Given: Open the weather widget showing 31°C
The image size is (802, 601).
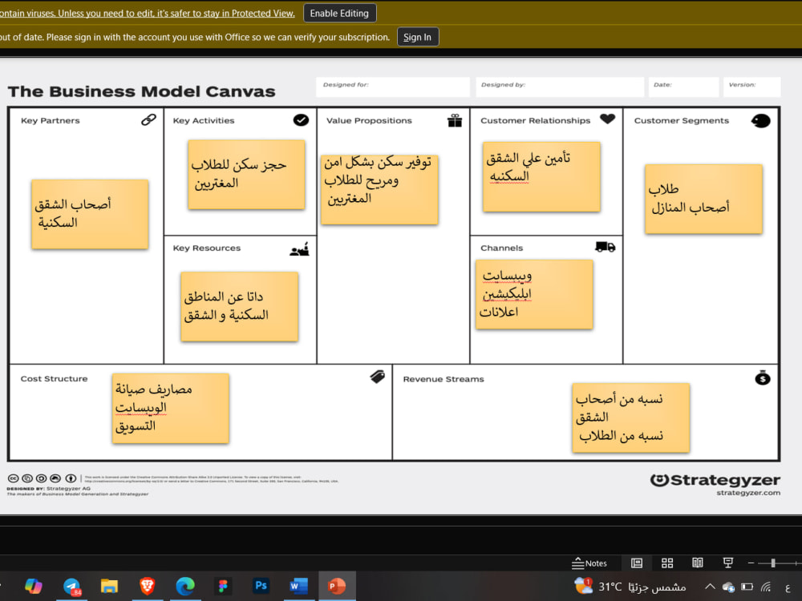Looking at the screenshot, I should point(630,587).
